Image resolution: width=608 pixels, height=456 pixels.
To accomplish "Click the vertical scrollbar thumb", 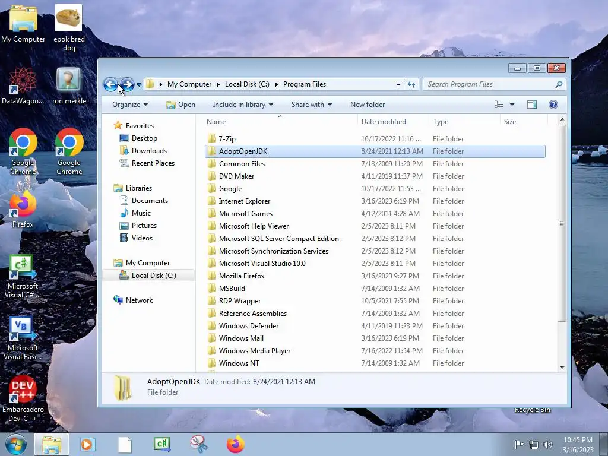I will point(562,223).
